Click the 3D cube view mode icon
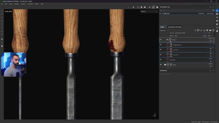The width and height of the screenshot is (219, 123). coord(141,7)
